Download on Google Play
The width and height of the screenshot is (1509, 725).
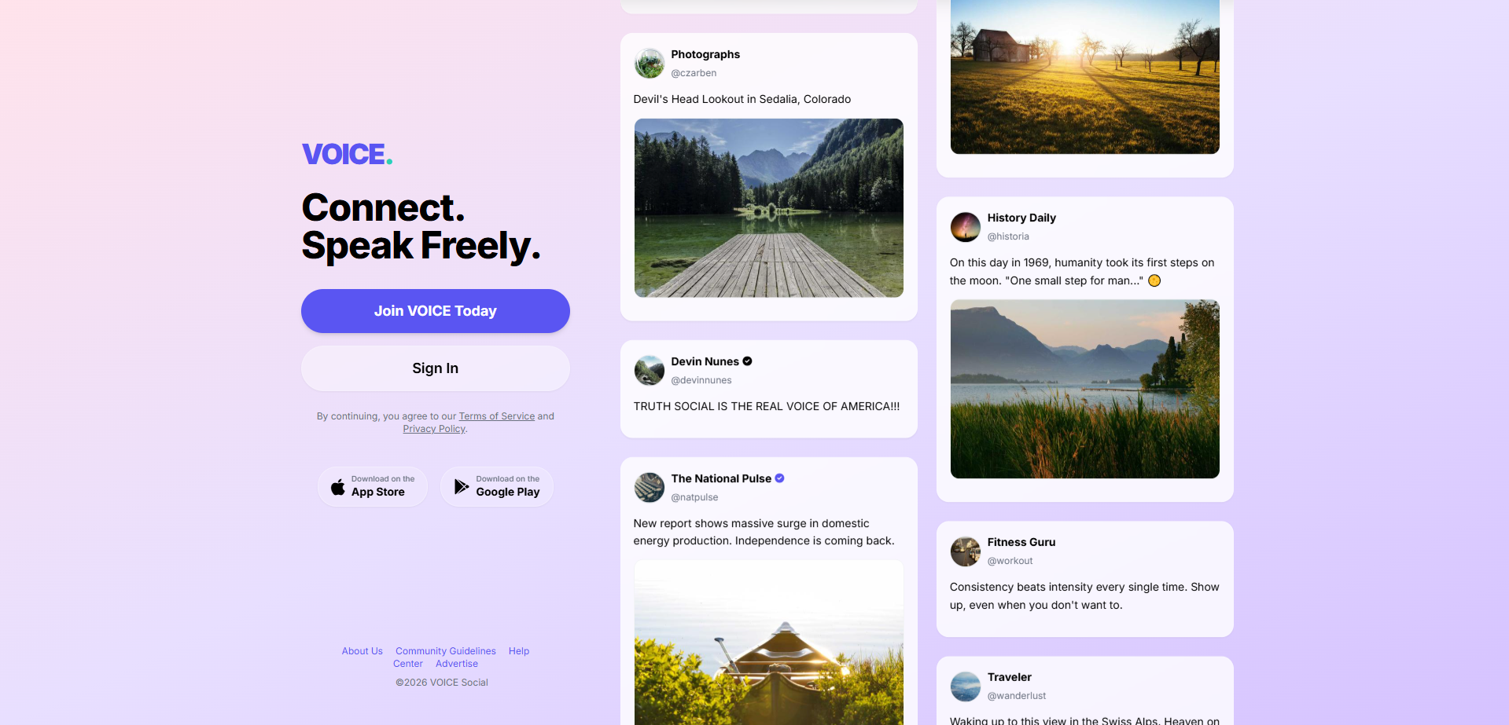click(x=497, y=486)
